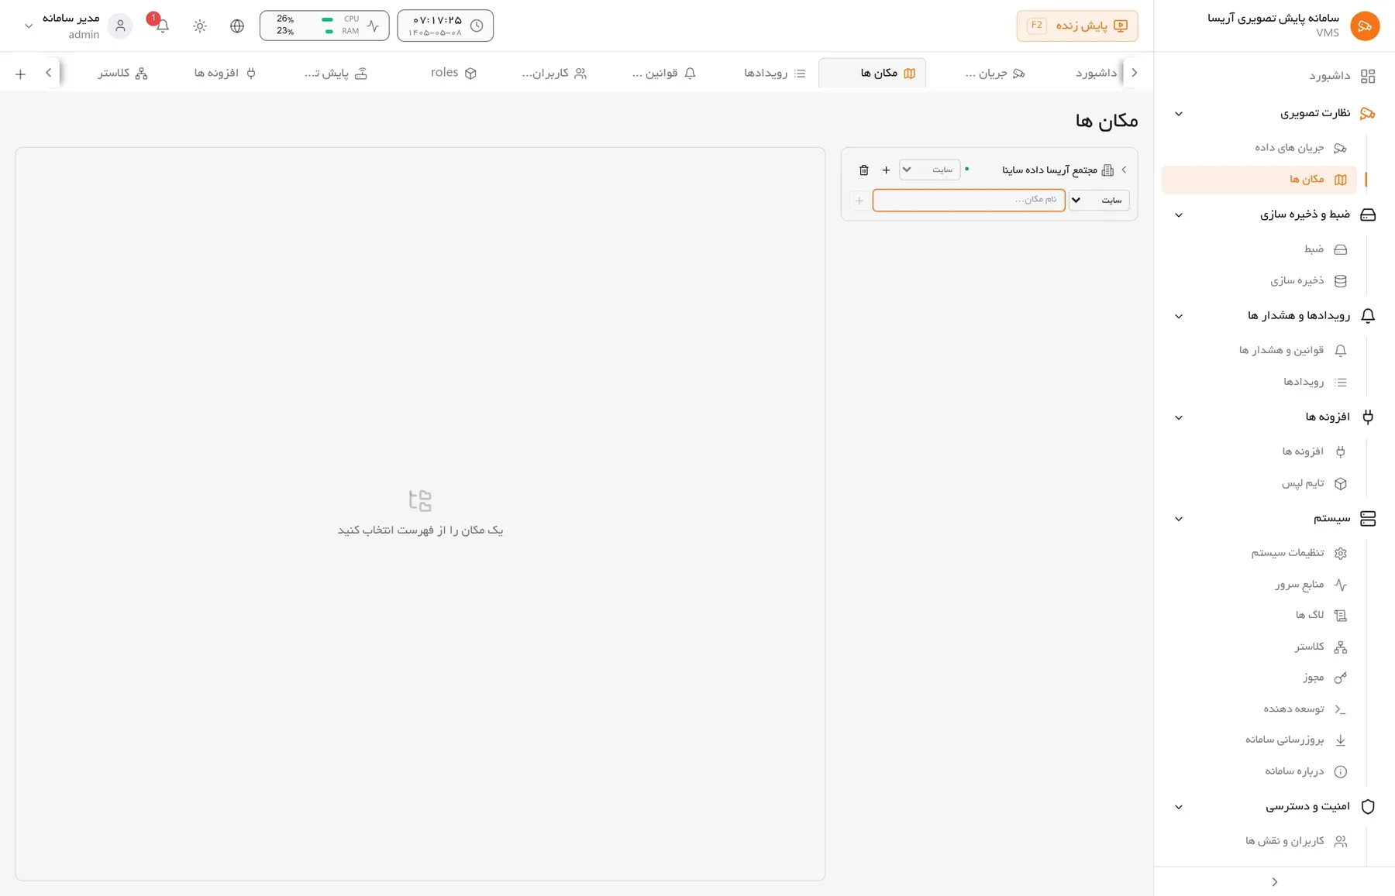Click the نام مکان name input field
Screen dimensions: 1395x896
[x=969, y=200]
